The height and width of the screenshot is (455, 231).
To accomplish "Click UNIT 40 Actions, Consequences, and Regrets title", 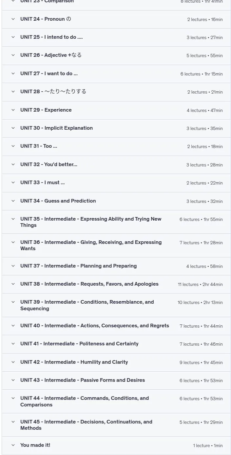I will tap(95, 326).
